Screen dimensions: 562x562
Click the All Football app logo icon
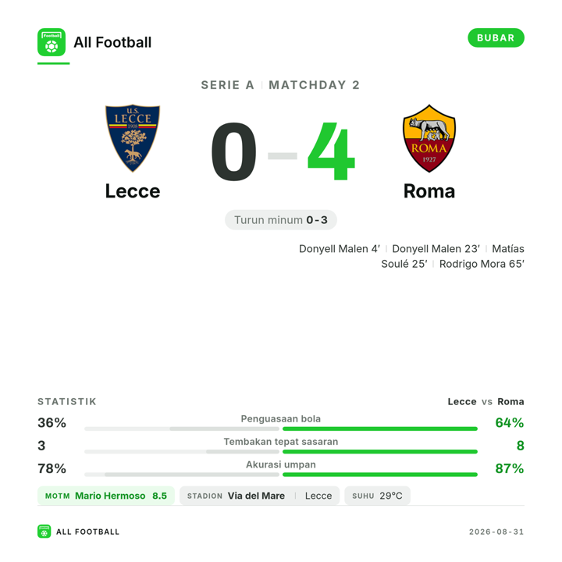click(x=52, y=42)
